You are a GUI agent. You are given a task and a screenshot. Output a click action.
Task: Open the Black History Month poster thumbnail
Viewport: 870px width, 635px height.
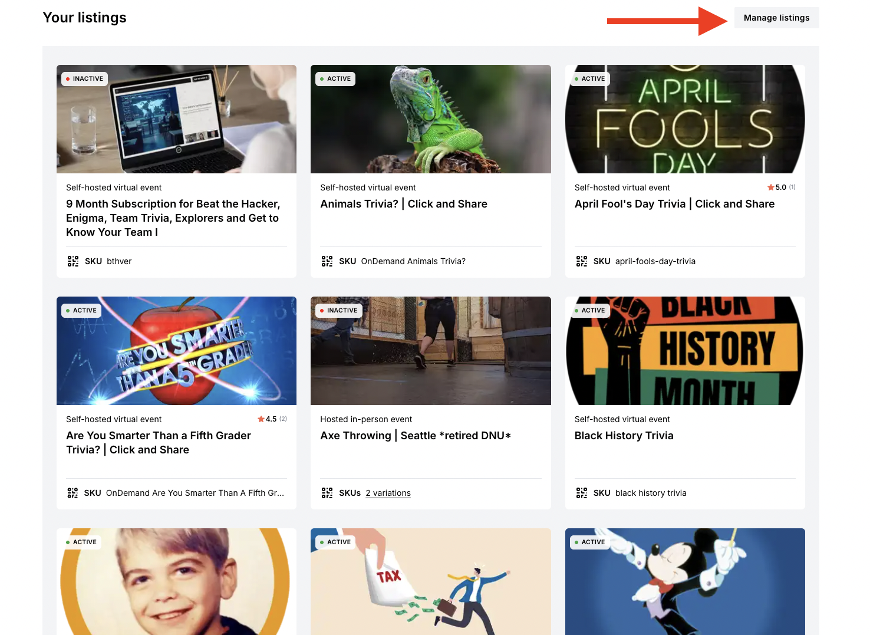pos(685,351)
